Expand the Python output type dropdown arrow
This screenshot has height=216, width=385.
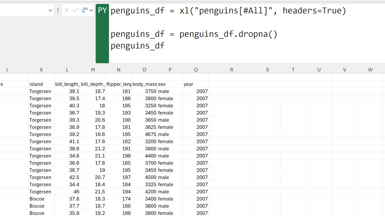click(91, 10)
